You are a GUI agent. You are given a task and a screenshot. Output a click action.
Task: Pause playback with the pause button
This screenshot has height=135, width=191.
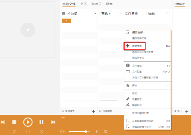coord(41,122)
